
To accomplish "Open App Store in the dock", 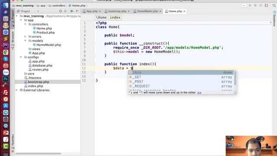I will pyautogui.click(x=6, y=106).
